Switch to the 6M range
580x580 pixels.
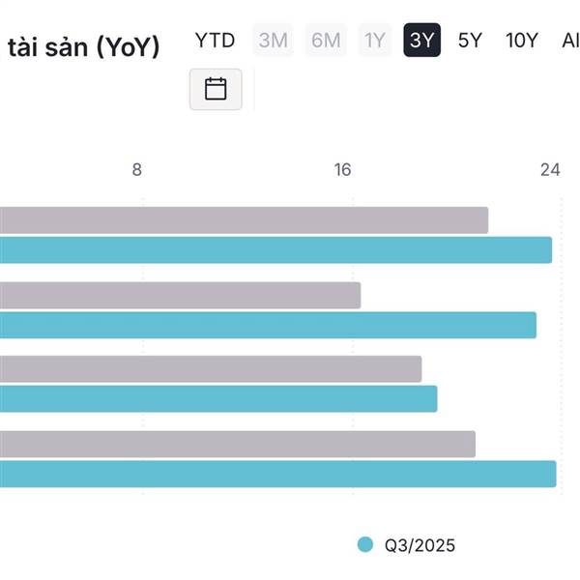point(326,41)
